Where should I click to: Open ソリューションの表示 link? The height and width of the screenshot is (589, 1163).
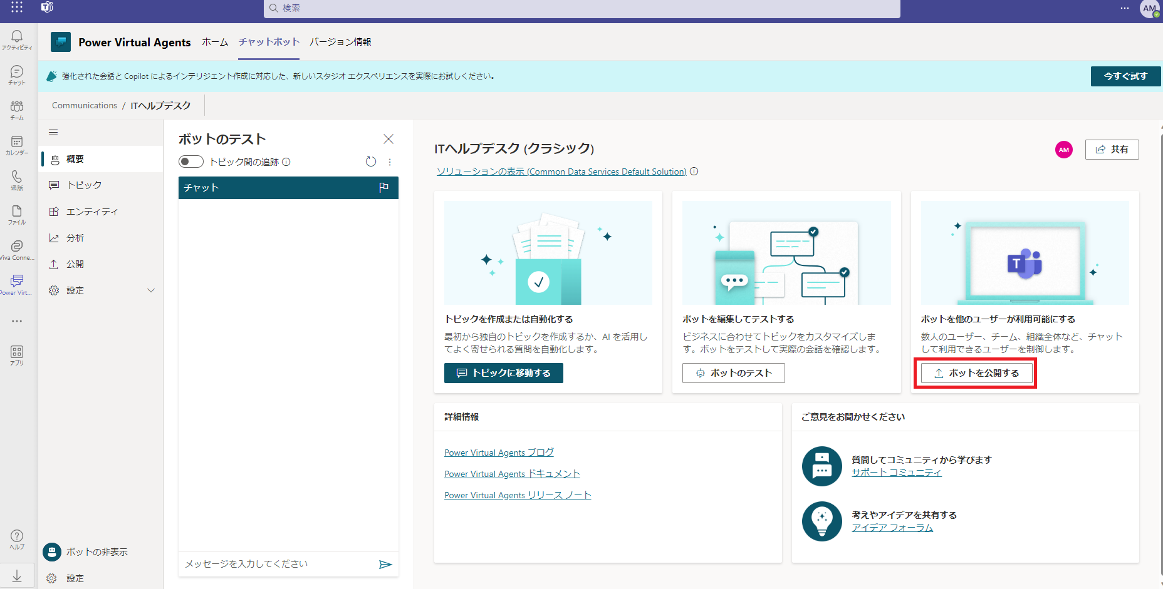(x=561, y=172)
